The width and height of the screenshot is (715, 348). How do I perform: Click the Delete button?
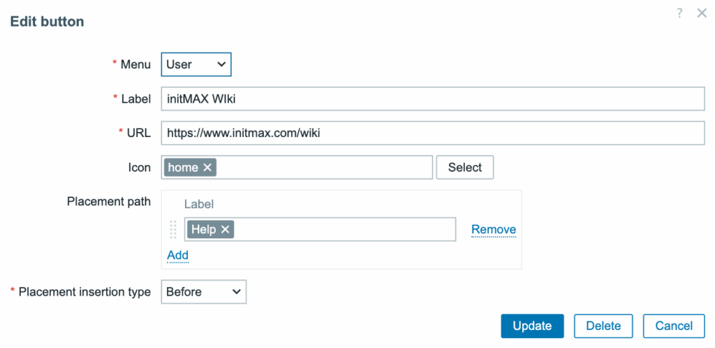[603, 326]
